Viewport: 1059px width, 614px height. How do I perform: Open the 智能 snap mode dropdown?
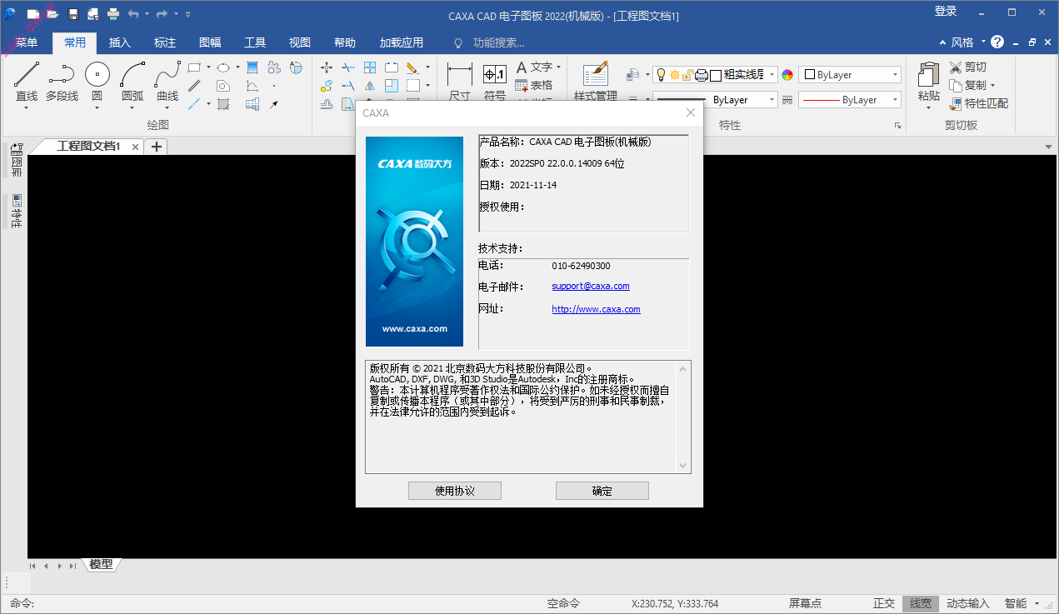click(1037, 603)
